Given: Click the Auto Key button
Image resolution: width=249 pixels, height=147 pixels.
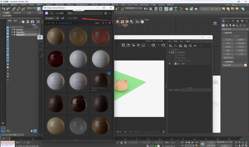Looking at the screenshot, I should pos(211,142).
